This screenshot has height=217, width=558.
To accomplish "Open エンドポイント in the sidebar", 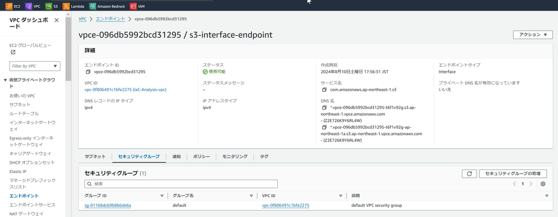I will click(24, 196).
